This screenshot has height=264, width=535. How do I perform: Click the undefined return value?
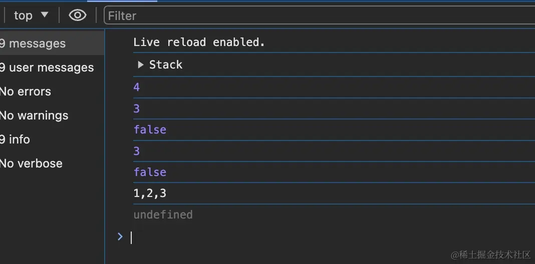(x=163, y=214)
